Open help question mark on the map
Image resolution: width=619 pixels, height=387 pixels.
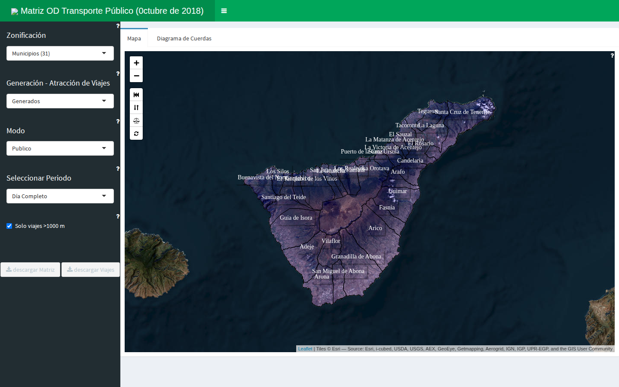point(612,55)
